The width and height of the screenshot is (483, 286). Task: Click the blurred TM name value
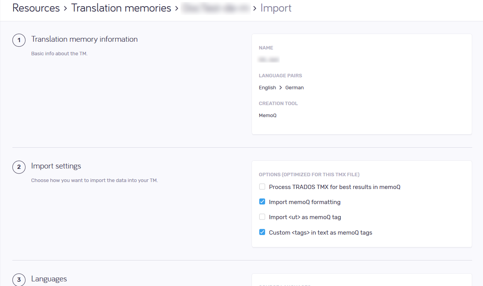click(x=269, y=60)
